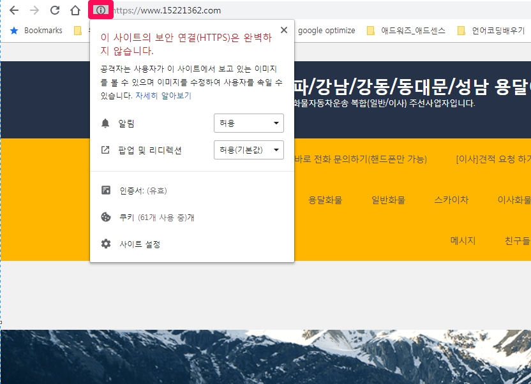Viewport: 531px width, 384px height.
Task: Select the 일반화물 menu item
Action: (388, 200)
